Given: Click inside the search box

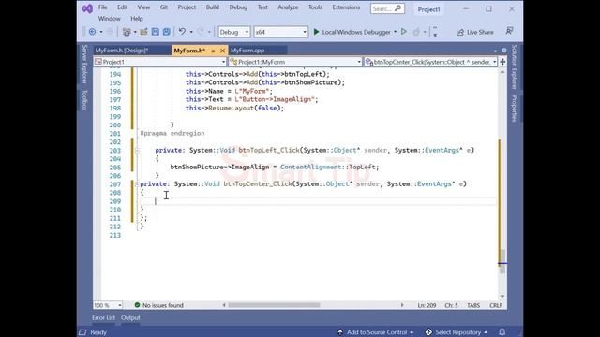Looking at the screenshot, I should click(387, 8).
